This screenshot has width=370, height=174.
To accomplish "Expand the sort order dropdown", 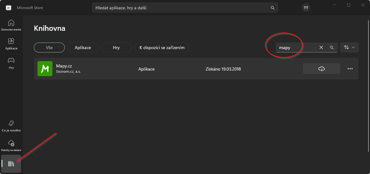I will pyautogui.click(x=349, y=48).
